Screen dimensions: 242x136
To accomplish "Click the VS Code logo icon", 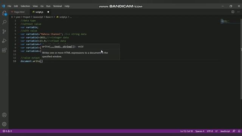I will coord(3,6).
